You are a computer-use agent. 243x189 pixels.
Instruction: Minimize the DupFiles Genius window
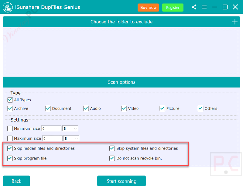[x=215, y=7]
